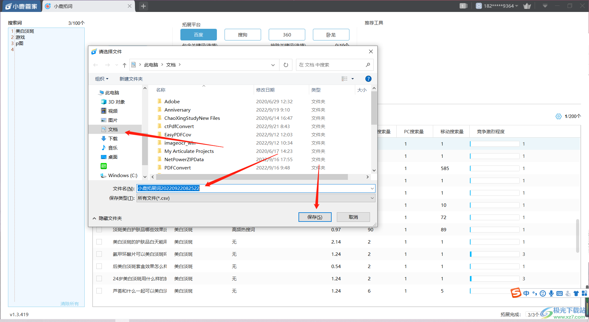Click the Sogou soft keyboard icon
The image size is (589, 322).
[560, 294]
